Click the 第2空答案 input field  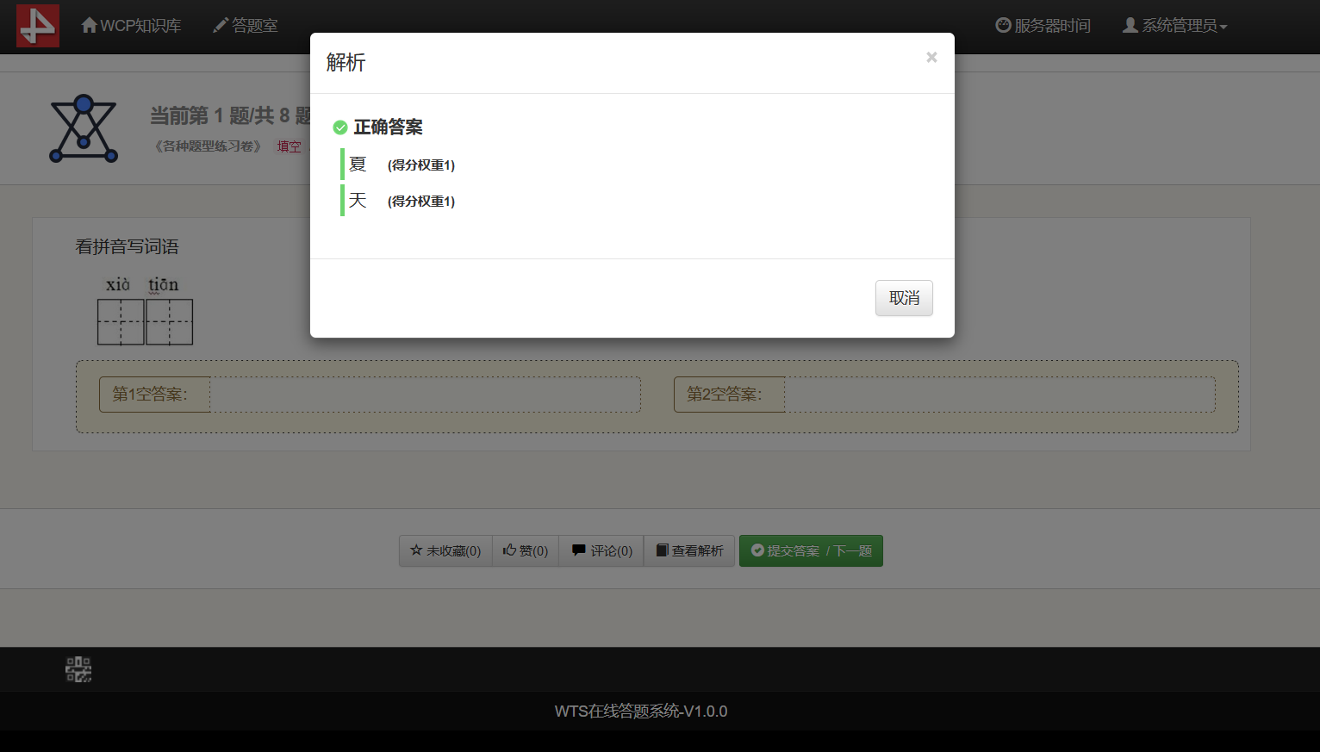[999, 395]
